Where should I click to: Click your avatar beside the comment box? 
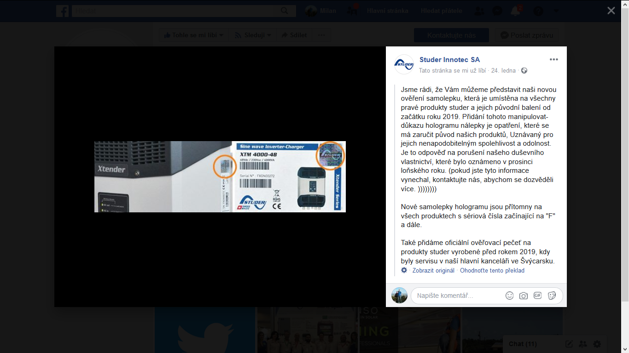click(x=399, y=296)
